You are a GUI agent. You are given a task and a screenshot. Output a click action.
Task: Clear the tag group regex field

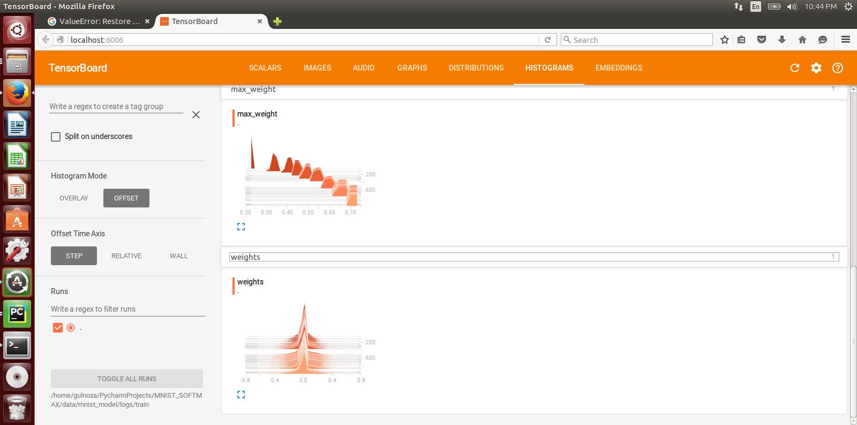196,114
